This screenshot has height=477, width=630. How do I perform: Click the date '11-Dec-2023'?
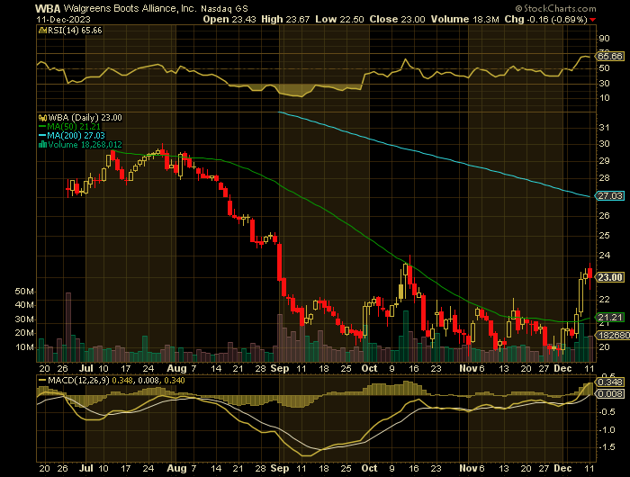click(63, 19)
